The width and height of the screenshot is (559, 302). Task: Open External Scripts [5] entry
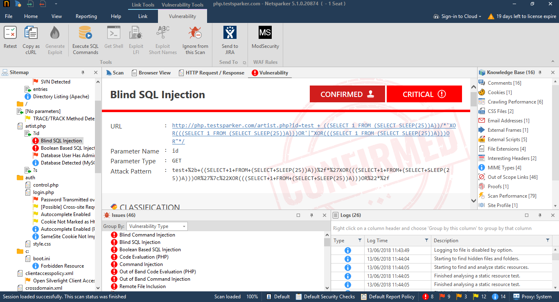click(507, 140)
